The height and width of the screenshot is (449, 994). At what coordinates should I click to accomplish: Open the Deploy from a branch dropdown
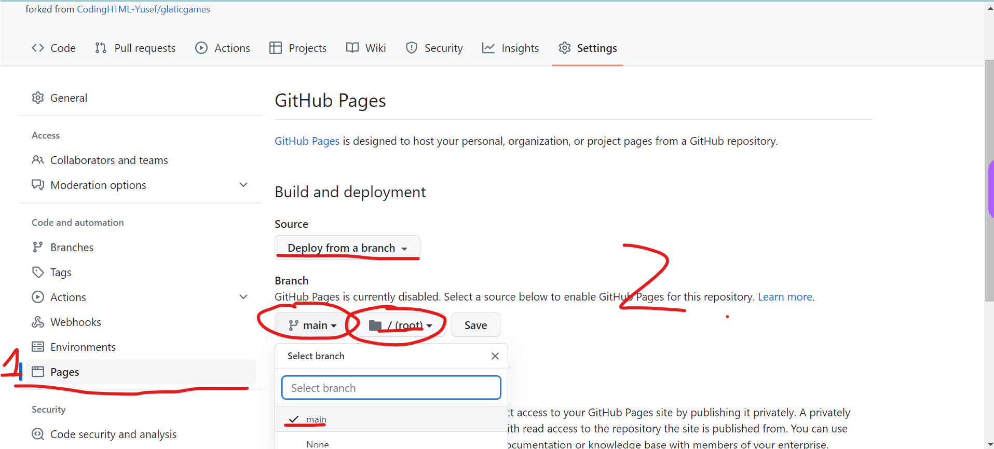click(347, 248)
